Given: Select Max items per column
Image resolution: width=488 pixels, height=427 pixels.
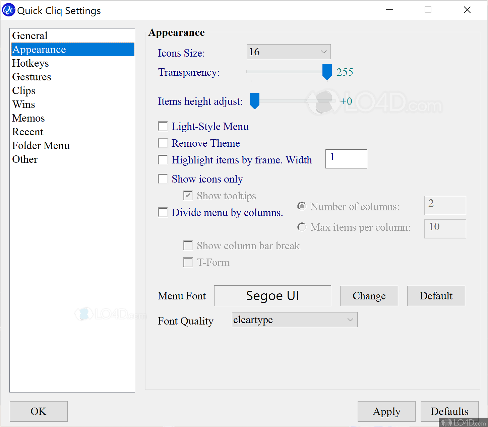Looking at the screenshot, I should pyautogui.click(x=301, y=227).
